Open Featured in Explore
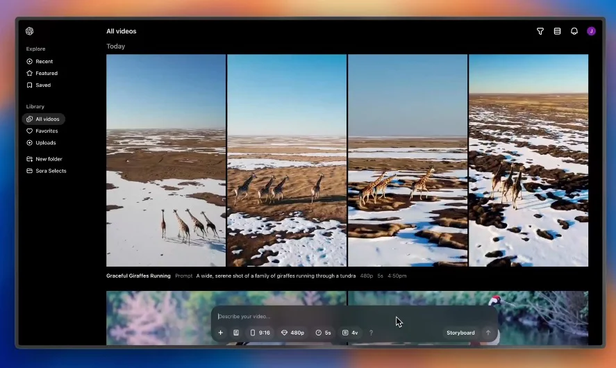 tap(42, 73)
